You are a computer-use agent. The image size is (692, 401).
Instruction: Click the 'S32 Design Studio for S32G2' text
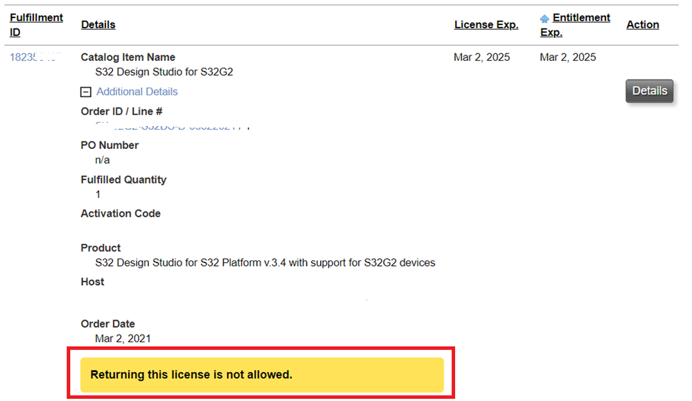click(x=165, y=71)
